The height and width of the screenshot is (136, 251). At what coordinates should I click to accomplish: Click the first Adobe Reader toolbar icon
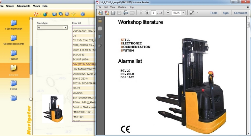(x=101, y=13)
